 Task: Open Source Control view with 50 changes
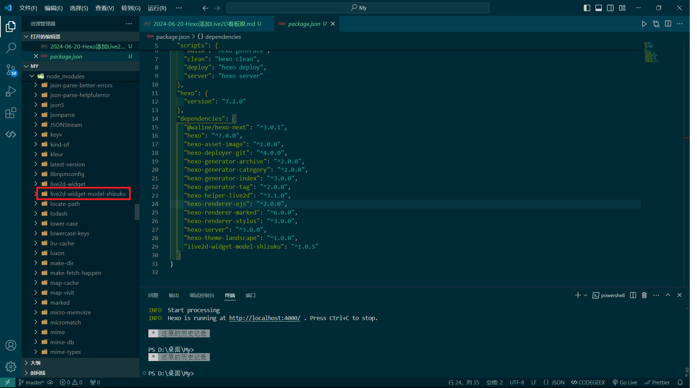tap(11, 70)
